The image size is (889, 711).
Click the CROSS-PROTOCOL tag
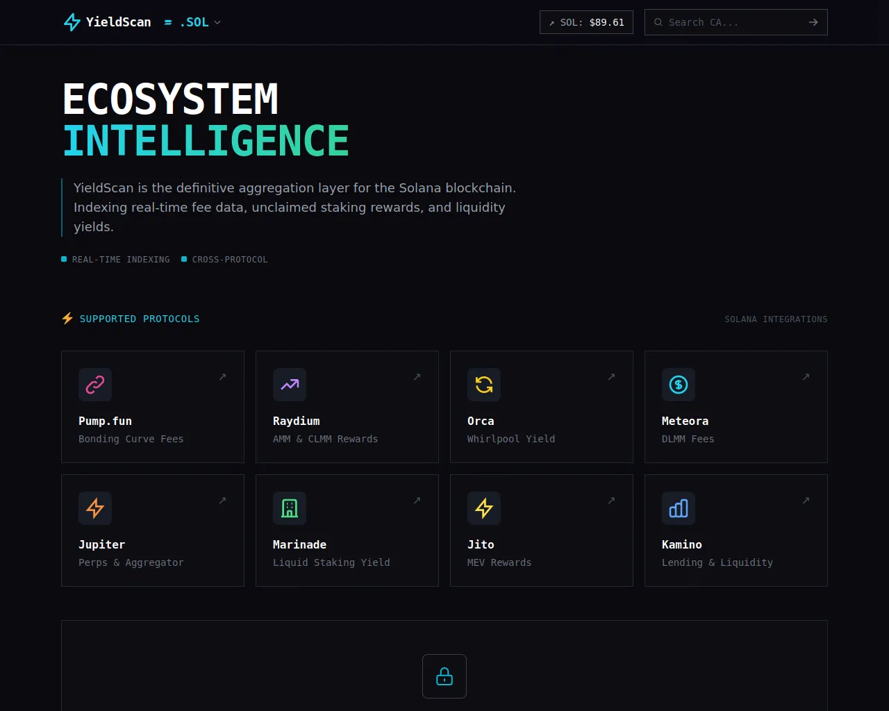coord(224,259)
